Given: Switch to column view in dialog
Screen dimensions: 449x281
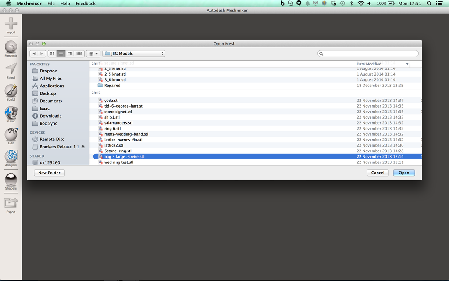Looking at the screenshot, I should coord(70,54).
